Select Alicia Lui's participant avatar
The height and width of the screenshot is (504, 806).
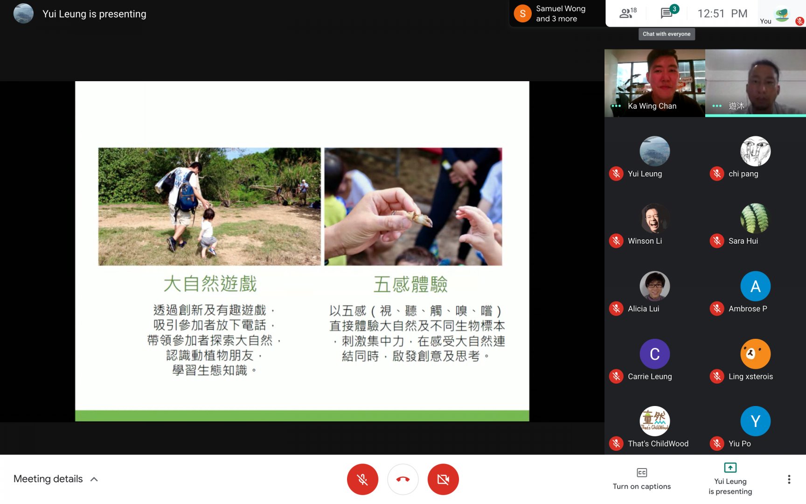654,286
